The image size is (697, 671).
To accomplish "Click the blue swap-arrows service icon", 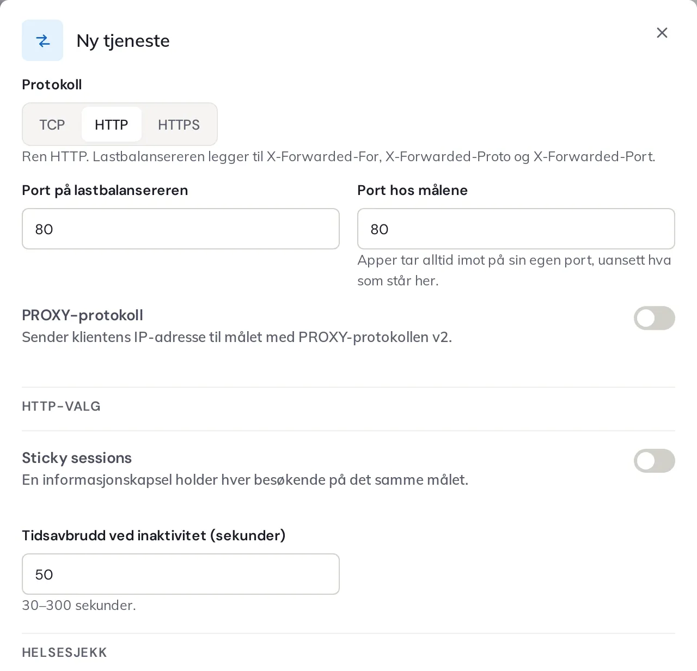I will (42, 40).
